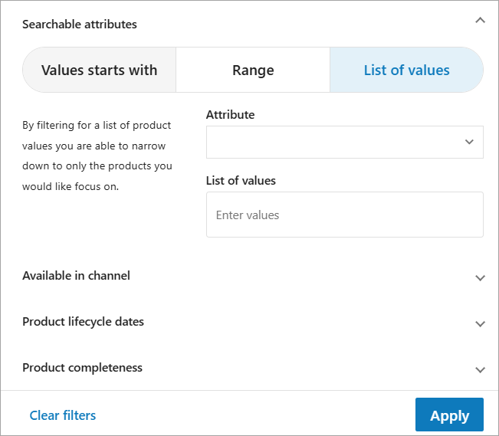Switch to Values starts with tab
The image size is (499, 436).
99,70
